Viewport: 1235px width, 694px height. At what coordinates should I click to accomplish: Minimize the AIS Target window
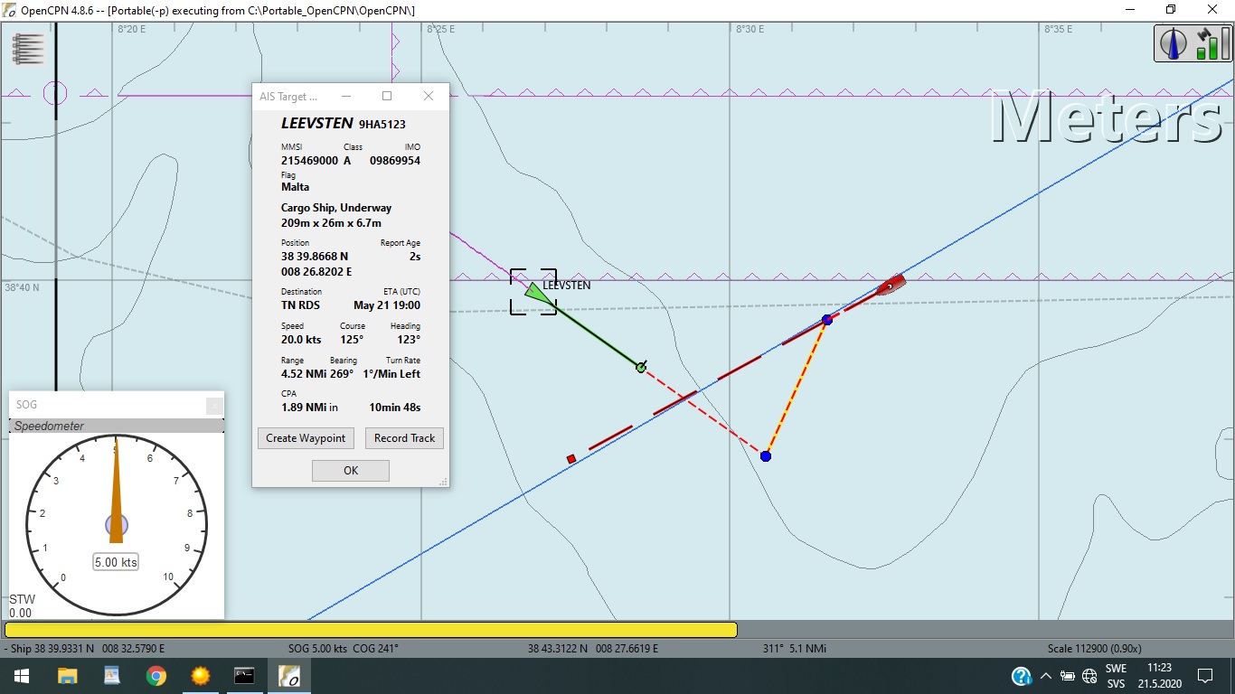pyautogui.click(x=345, y=96)
